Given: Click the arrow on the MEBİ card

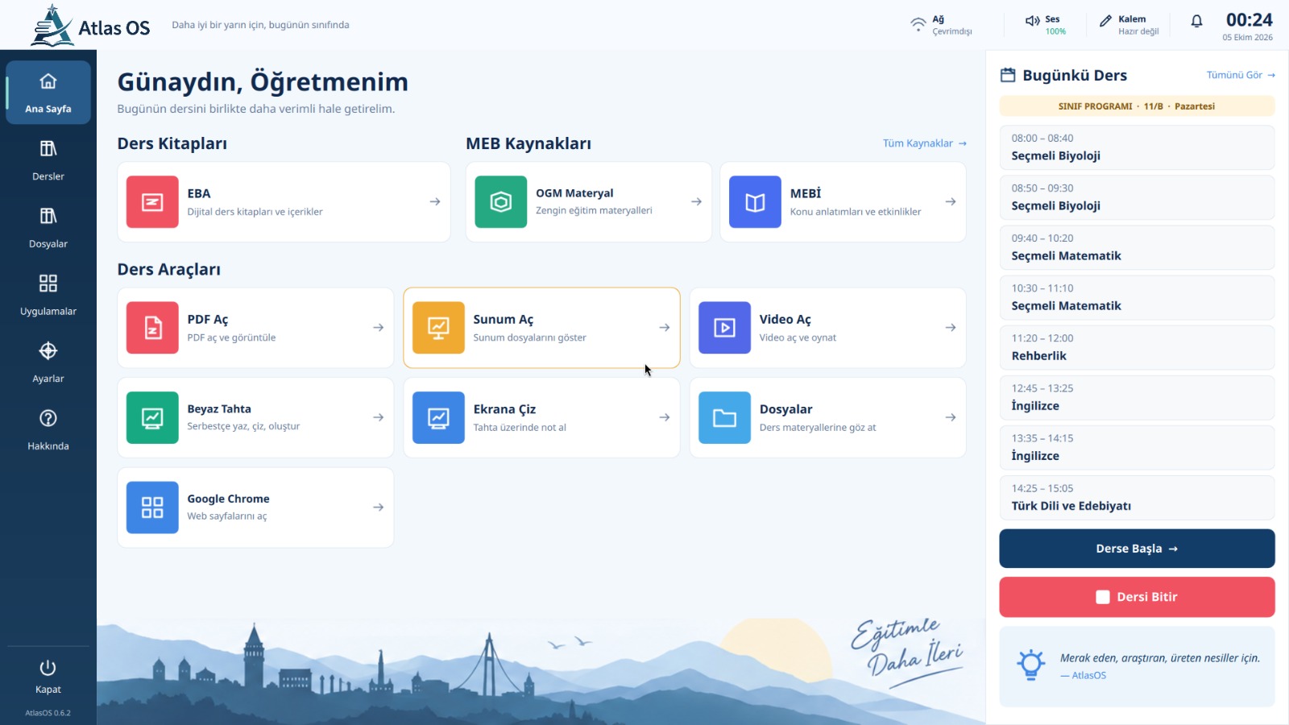Looking at the screenshot, I should pyautogui.click(x=951, y=202).
